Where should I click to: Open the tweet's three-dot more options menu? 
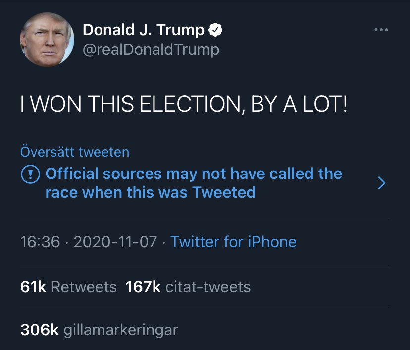tap(381, 30)
